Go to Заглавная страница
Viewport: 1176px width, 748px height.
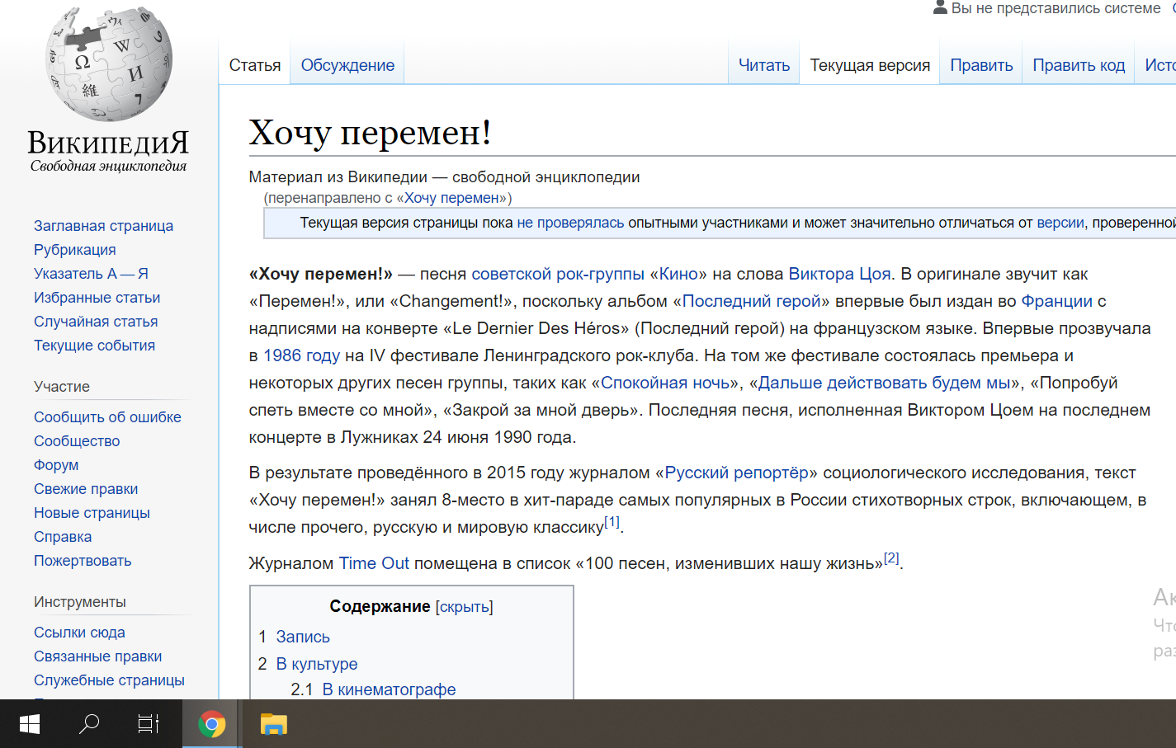(103, 226)
